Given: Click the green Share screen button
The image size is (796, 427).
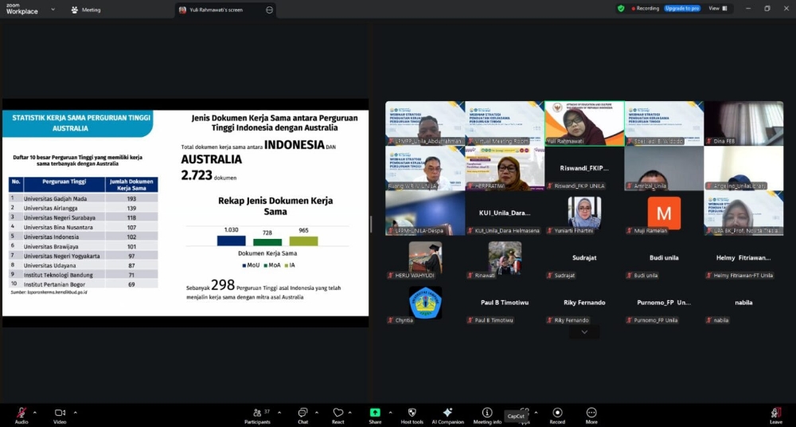Looking at the screenshot, I should [x=375, y=414].
